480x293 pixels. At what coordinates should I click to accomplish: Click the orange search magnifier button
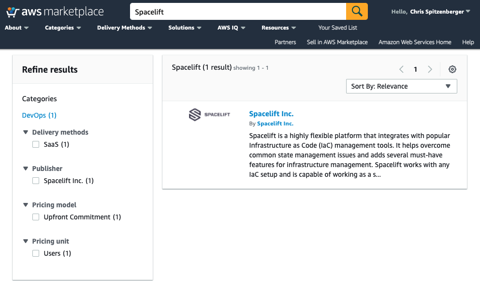(x=357, y=12)
